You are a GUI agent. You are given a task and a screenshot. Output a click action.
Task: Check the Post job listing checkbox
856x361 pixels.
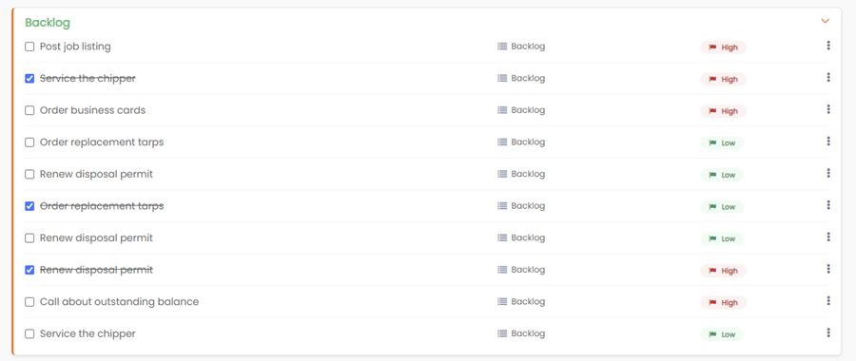(x=29, y=47)
